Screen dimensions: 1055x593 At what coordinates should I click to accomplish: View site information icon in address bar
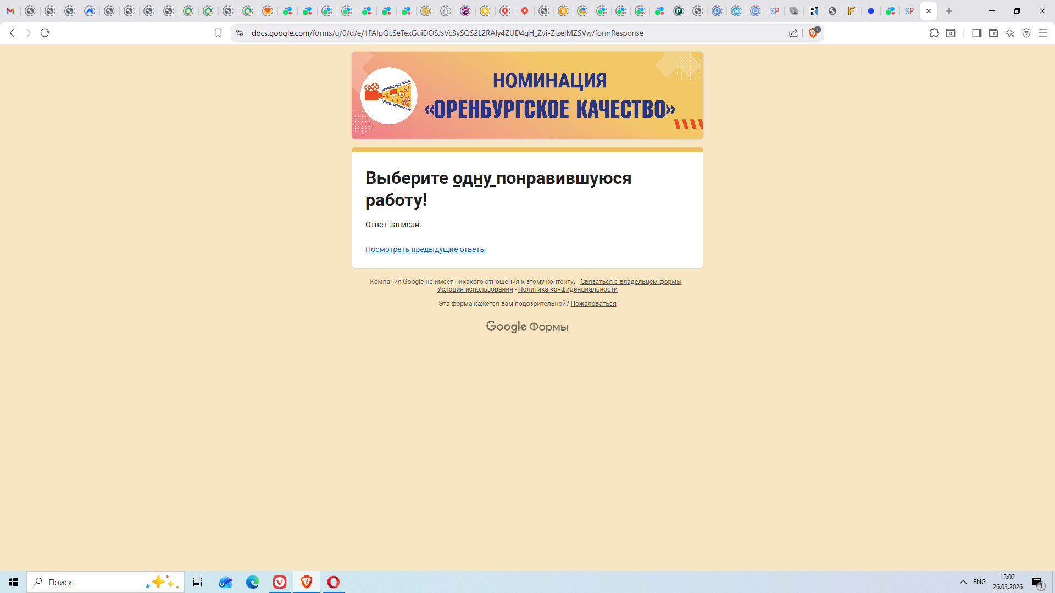click(x=239, y=33)
